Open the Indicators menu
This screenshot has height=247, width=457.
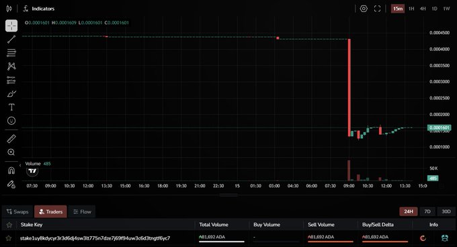pos(39,9)
